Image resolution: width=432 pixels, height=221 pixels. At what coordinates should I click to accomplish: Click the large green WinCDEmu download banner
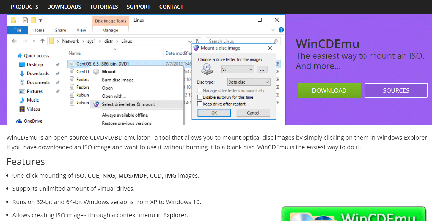click(x=354, y=214)
